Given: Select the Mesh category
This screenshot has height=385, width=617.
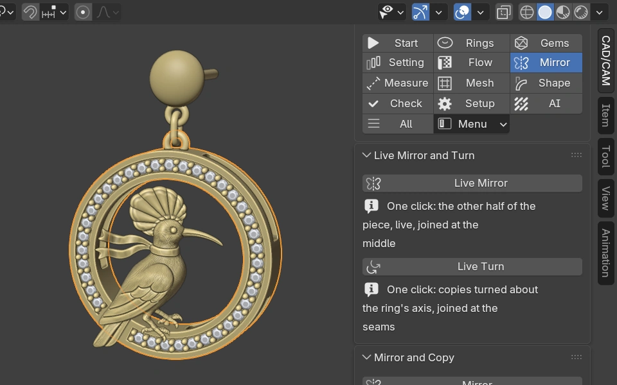Looking at the screenshot, I should [471, 83].
